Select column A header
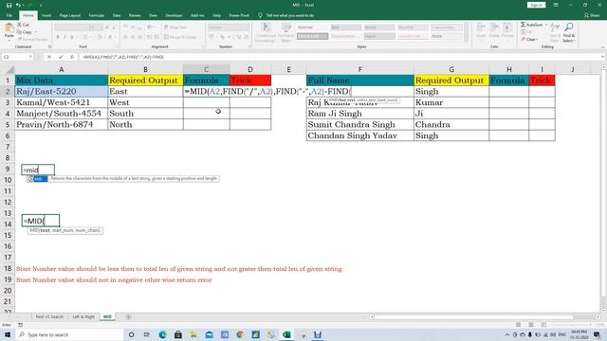Viewport: 607px width, 341px height. point(61,69)
